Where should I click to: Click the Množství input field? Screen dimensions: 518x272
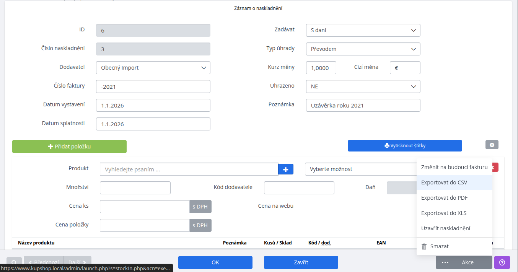[x=135, y=188]
